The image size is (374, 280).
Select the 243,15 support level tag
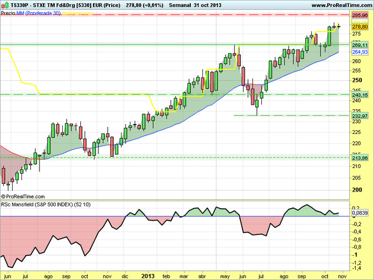(359, 94)
